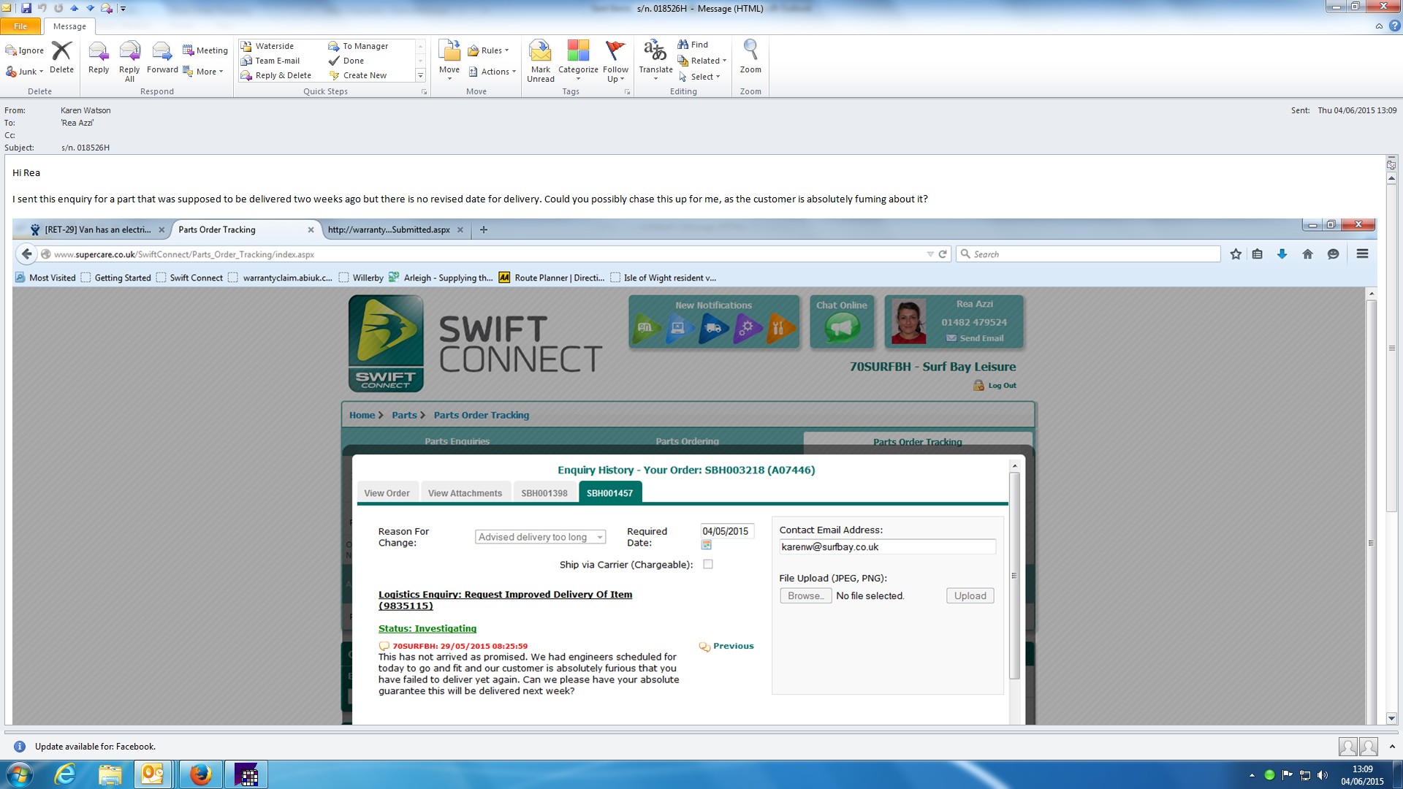Select the Message ribbon tab
Viewport: 1403px width, 789px height.
click(x=69, y=26)
